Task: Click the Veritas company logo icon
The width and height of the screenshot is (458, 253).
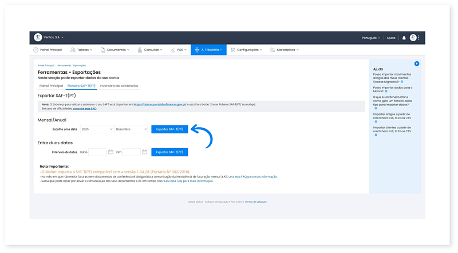Action: click(38, 38)
